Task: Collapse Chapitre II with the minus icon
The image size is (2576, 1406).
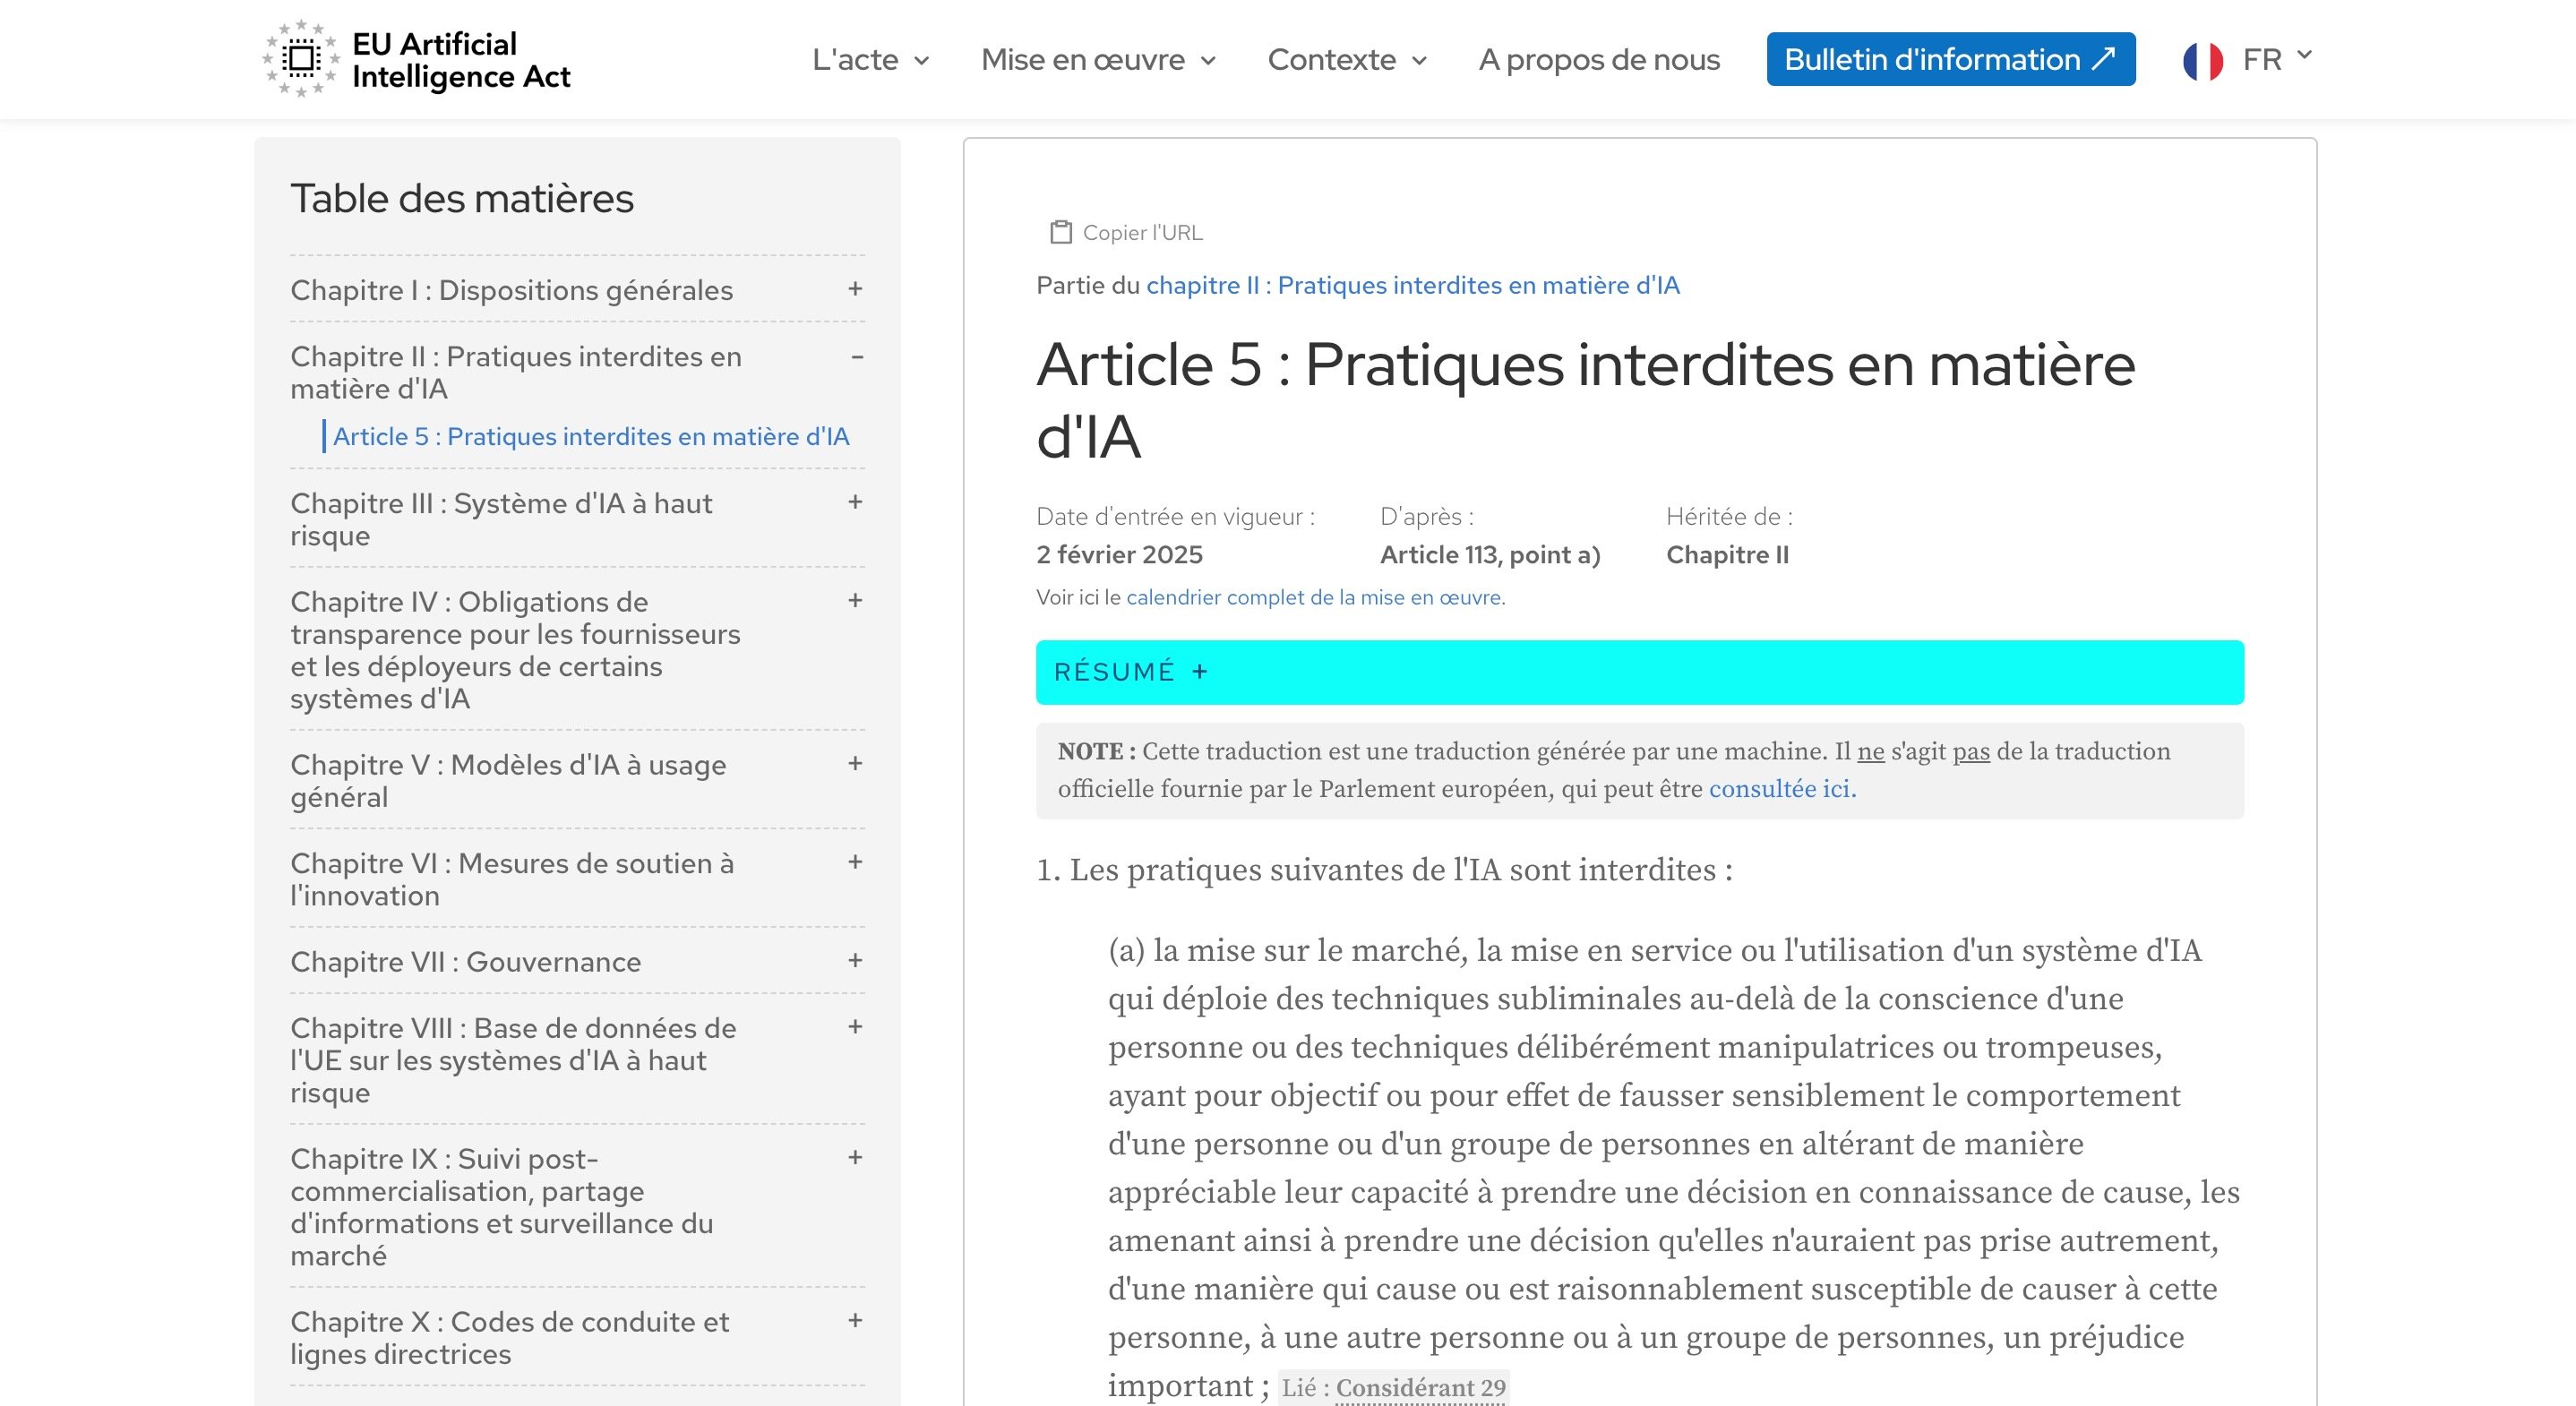Action: 856,357
